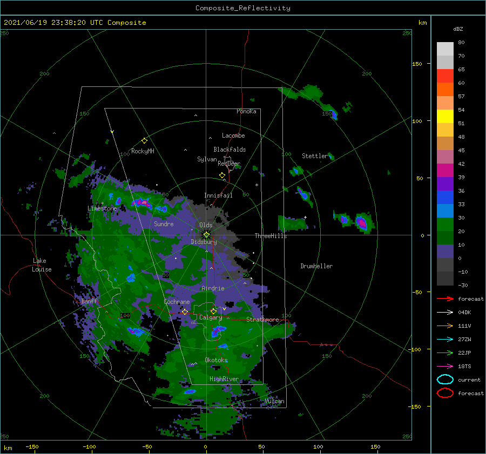Click the Ponoka town label

pos(246,111)
